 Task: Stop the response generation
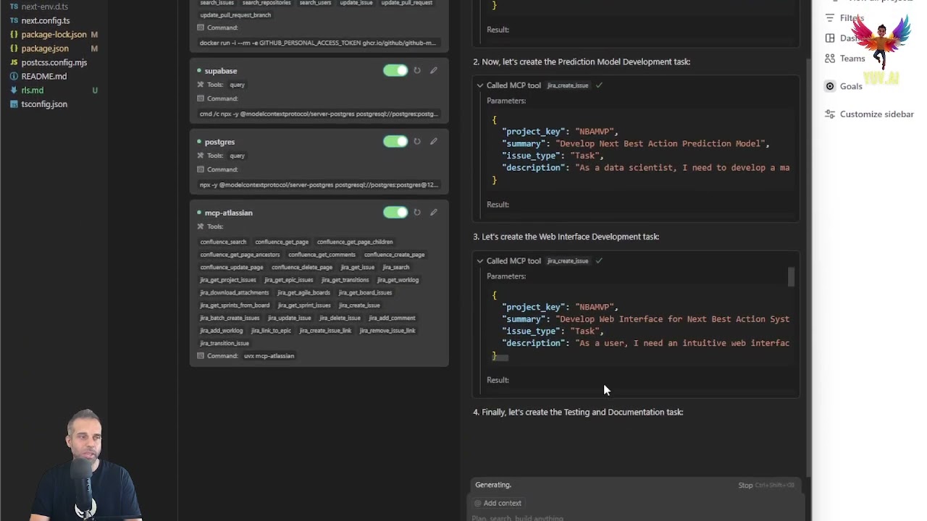(x=745, y=485)
